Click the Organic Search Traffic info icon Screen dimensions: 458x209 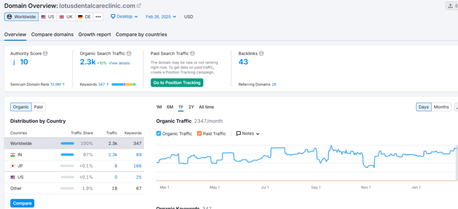pyautogui.click(x=129, y=54)
